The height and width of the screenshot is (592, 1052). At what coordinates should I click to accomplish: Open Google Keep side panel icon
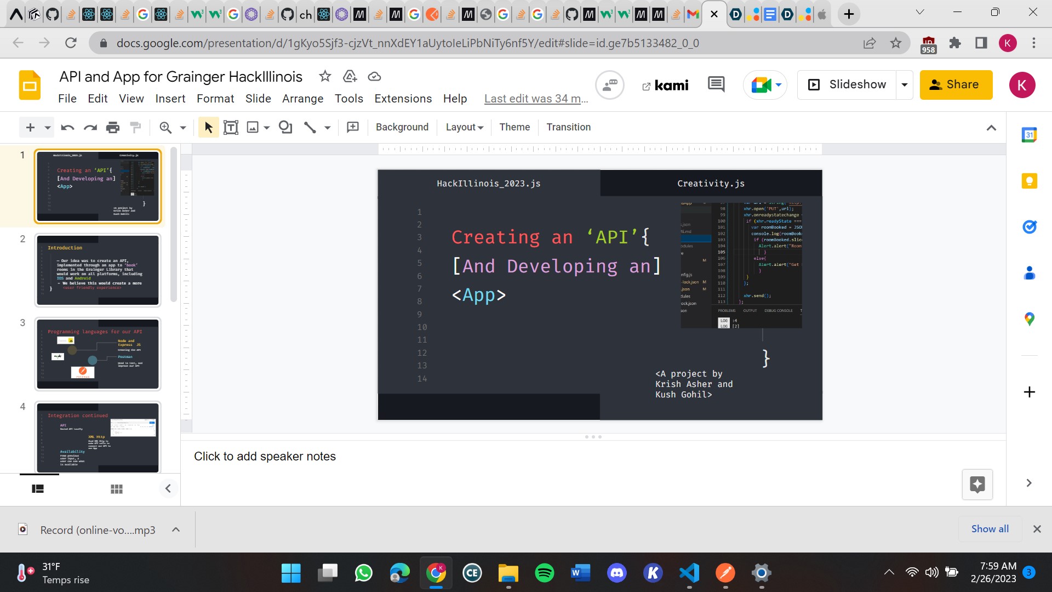point(1029,181)
